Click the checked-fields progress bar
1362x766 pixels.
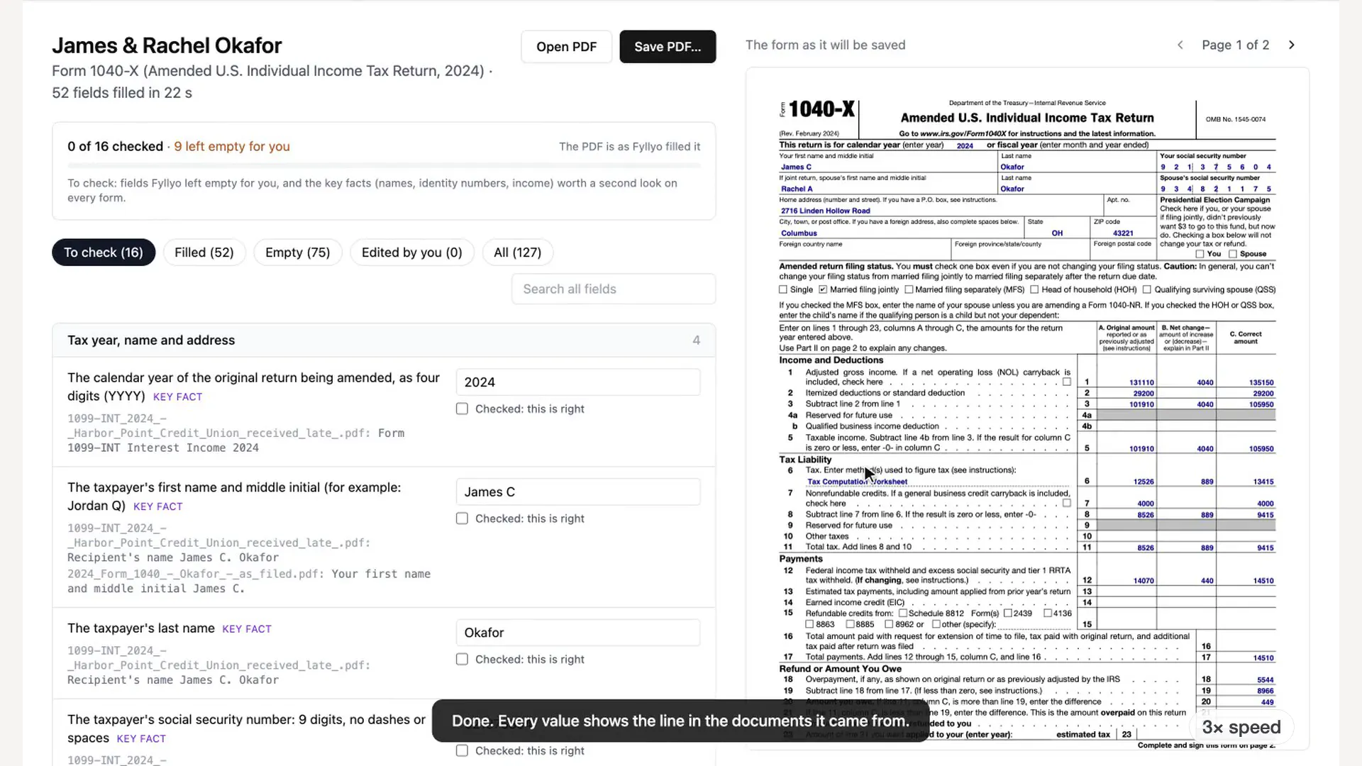click(x=384, y=165)
